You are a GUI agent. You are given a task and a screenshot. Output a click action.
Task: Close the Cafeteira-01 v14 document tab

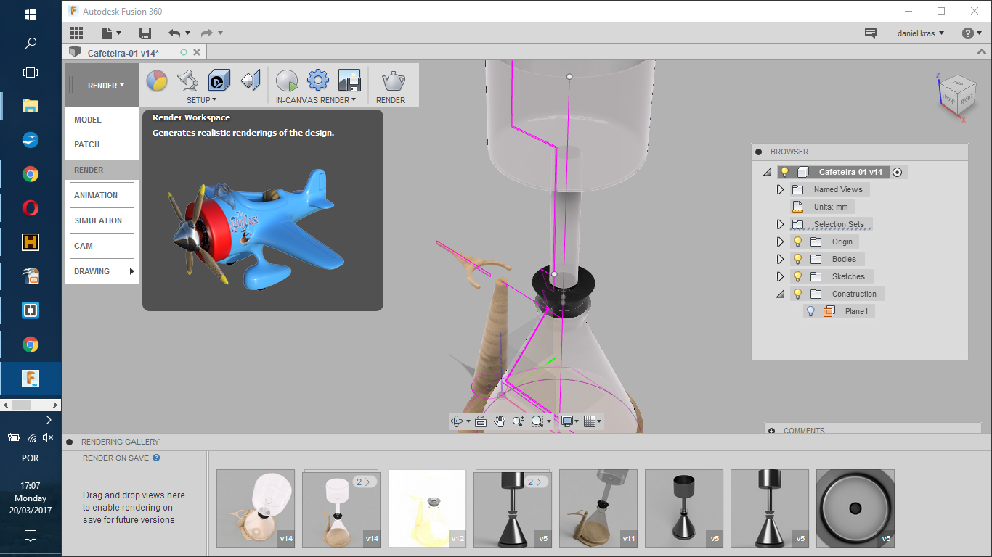point(197,52)
